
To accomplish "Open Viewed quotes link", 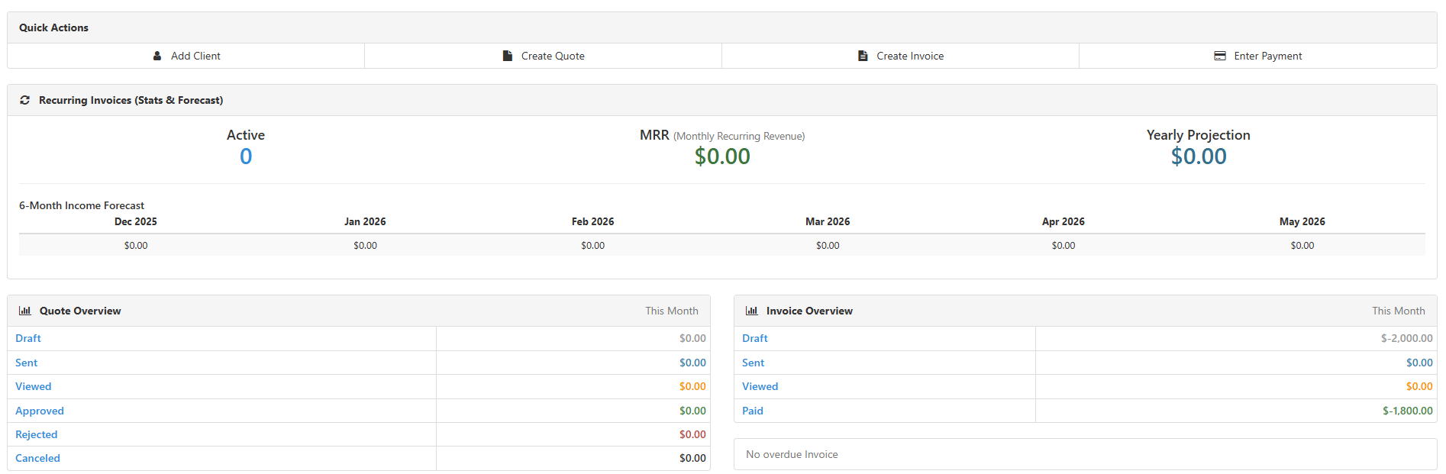I will 34,386.
